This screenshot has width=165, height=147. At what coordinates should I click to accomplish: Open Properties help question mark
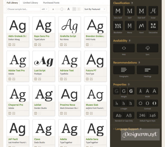(129, 85)
